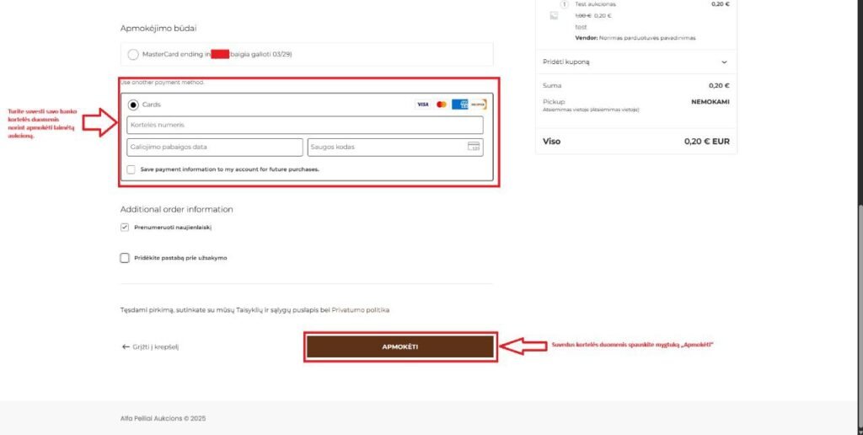Screen dimensions: 863x435
Task: Click the Discover card logo
Action: click(x=478, y=105)
